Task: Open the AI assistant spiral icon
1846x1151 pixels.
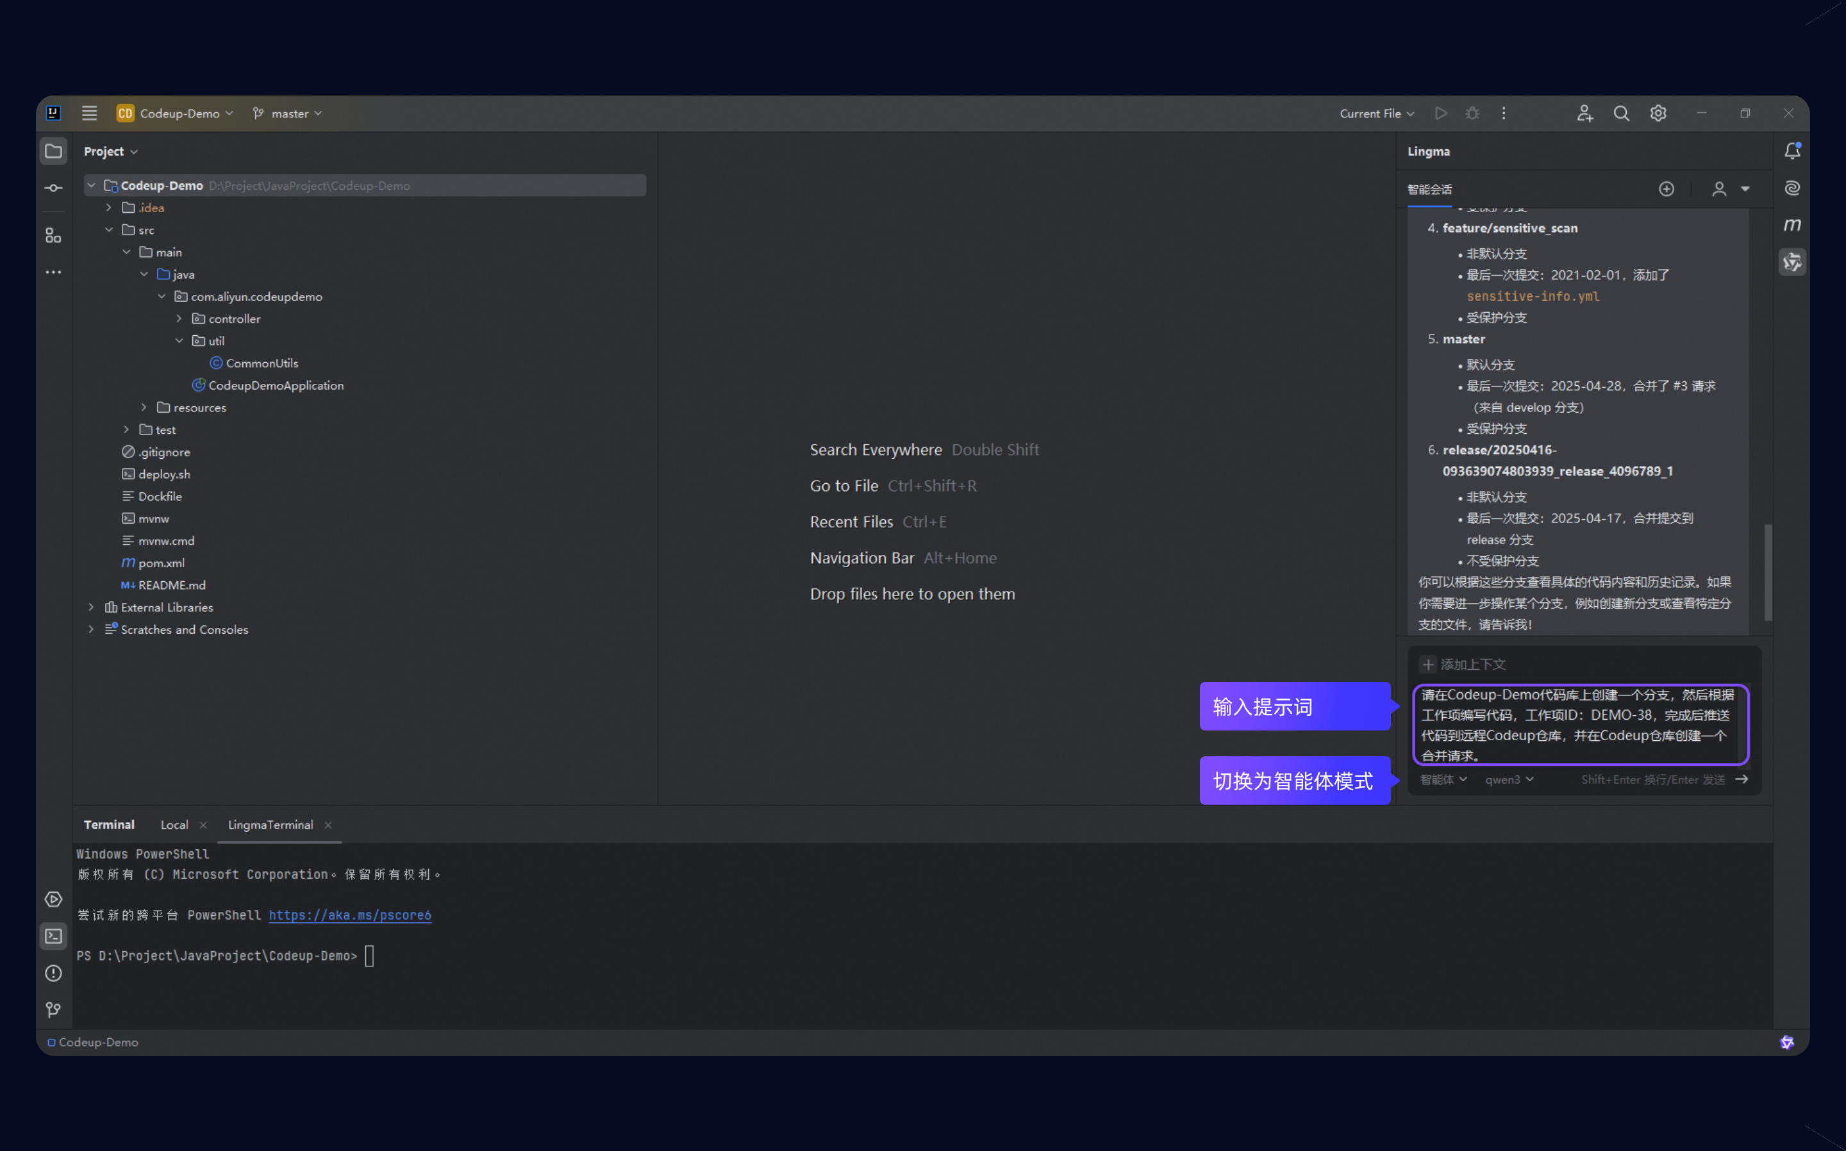Action: 1792,188
